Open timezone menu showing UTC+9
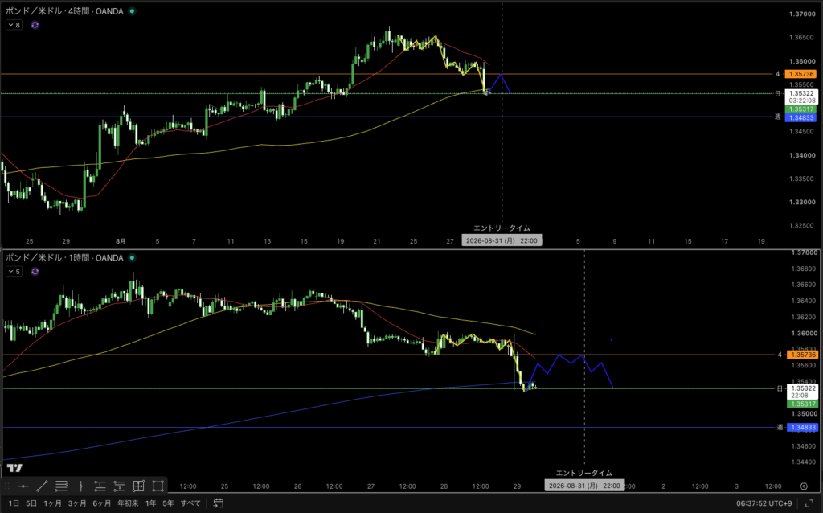This screenshot has height=513, width=823. (764, 503)
